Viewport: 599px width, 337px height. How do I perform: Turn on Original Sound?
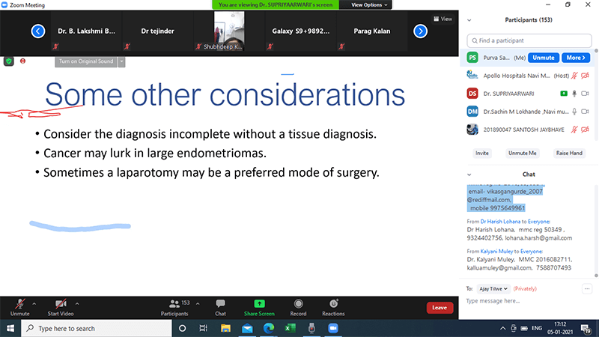coord(86,61)
